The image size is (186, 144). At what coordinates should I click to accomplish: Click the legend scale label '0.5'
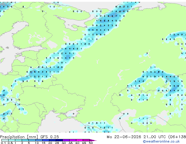[x=10, y=143]
